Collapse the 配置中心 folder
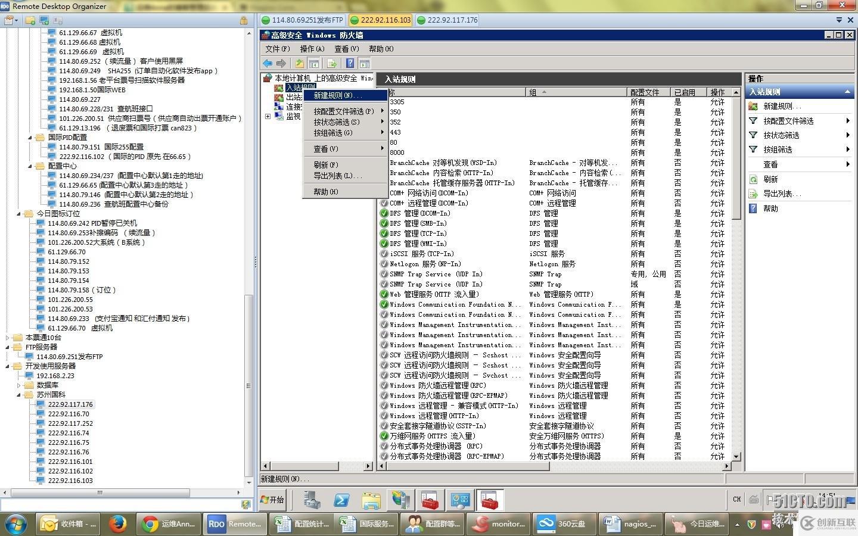 pos(30,166)
